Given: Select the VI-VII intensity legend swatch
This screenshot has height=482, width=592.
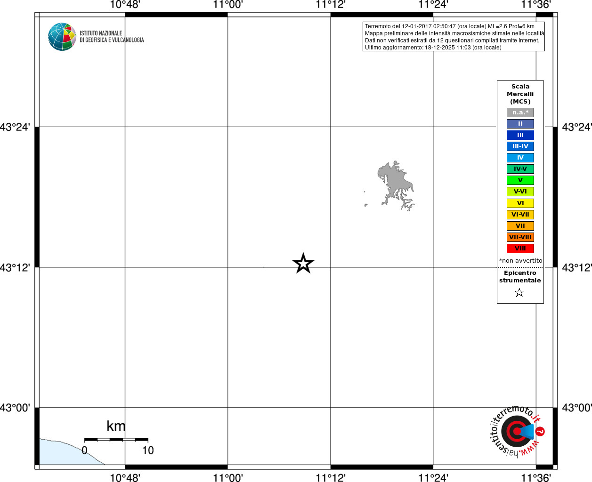Looking at the screenshot, I should coord(520,215).
